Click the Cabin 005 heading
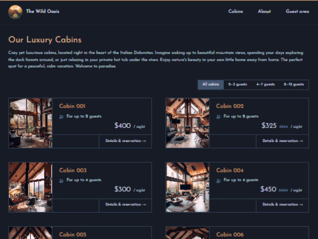The height and width of the screenshot is (239, 318). [x=73, y=235]
